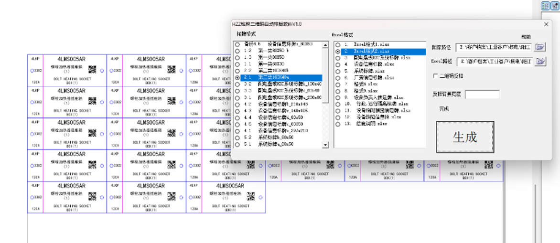Viewport: 560px width, 243px height.
Task: Click the folder icon beside the first path field
Action: click(540, 47)
